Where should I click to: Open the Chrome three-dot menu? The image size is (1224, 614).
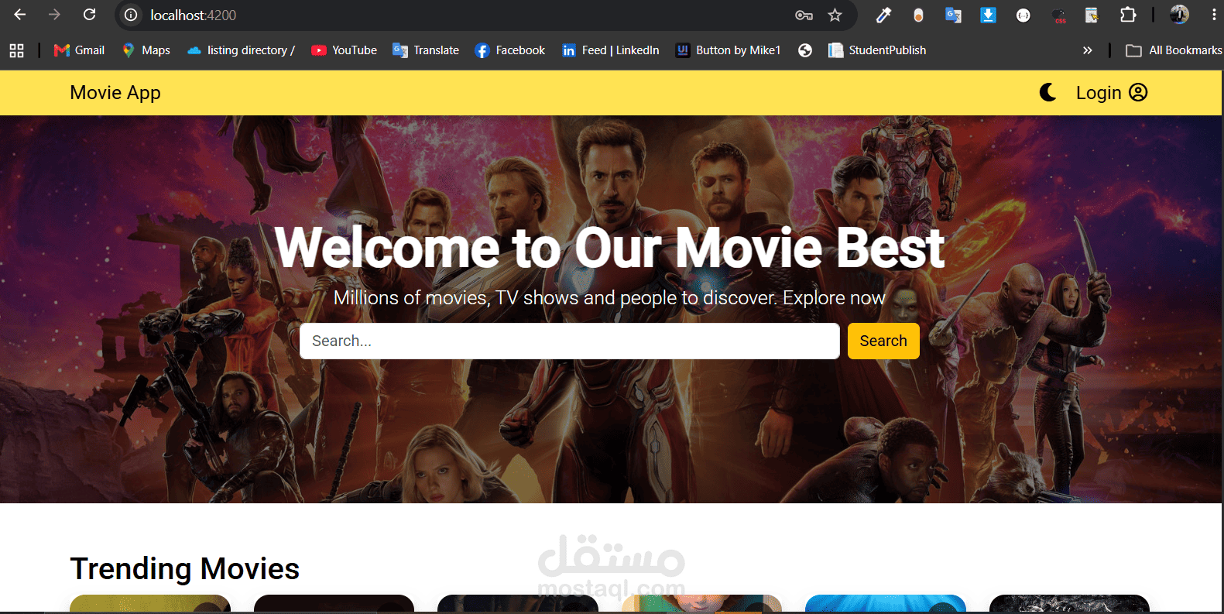point(1213,15)
